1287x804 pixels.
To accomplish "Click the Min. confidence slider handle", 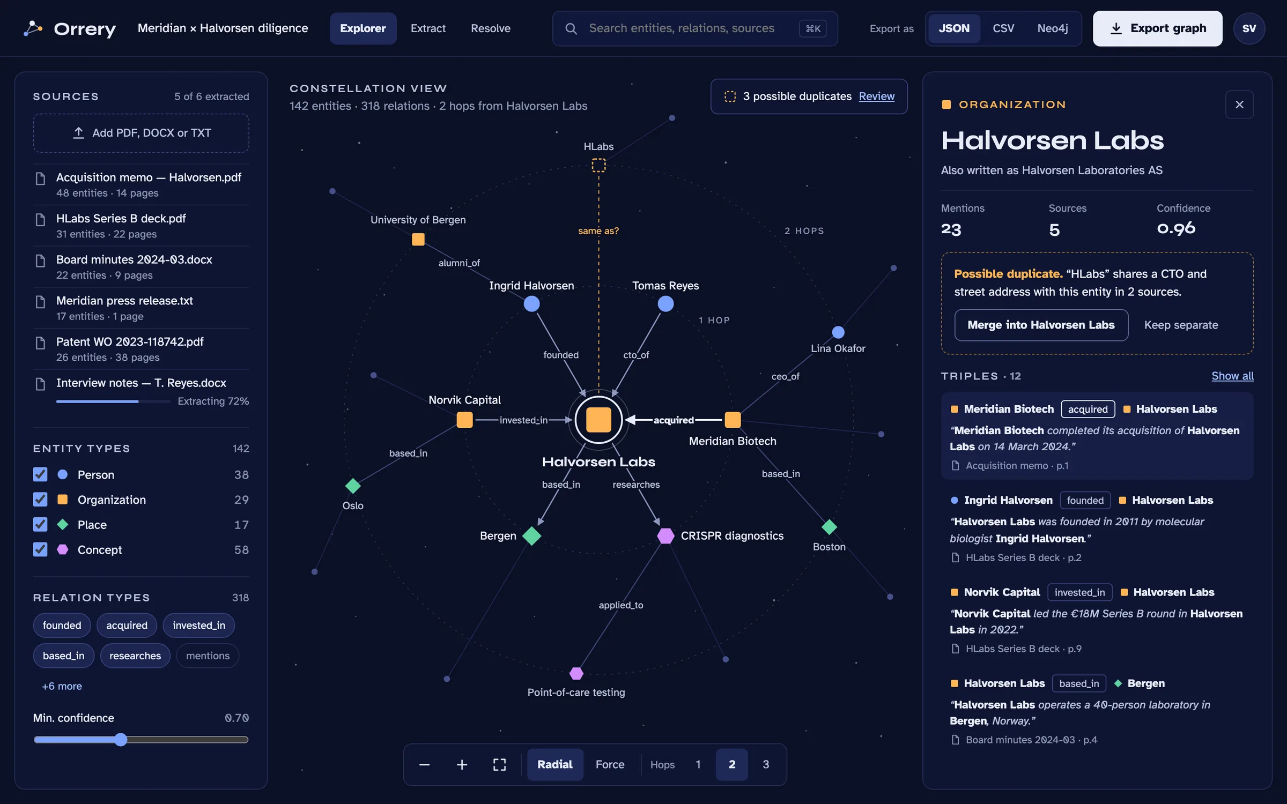I will tap(121, 740).
